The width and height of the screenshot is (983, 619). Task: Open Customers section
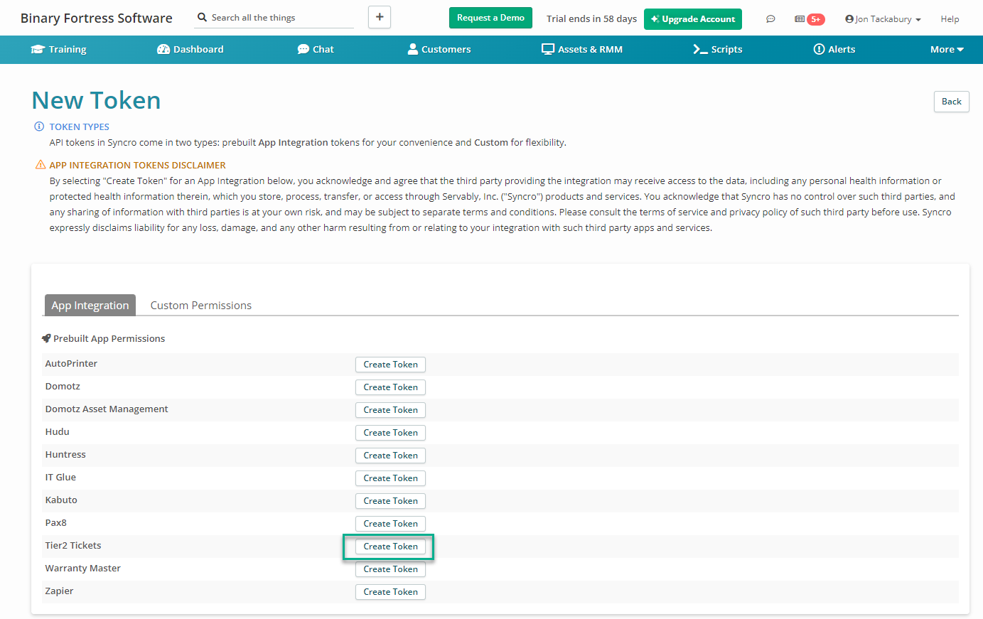(439, 49)
